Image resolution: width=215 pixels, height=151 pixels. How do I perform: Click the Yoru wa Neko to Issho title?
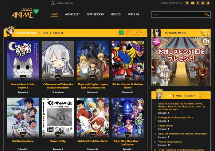click(23, 86)
